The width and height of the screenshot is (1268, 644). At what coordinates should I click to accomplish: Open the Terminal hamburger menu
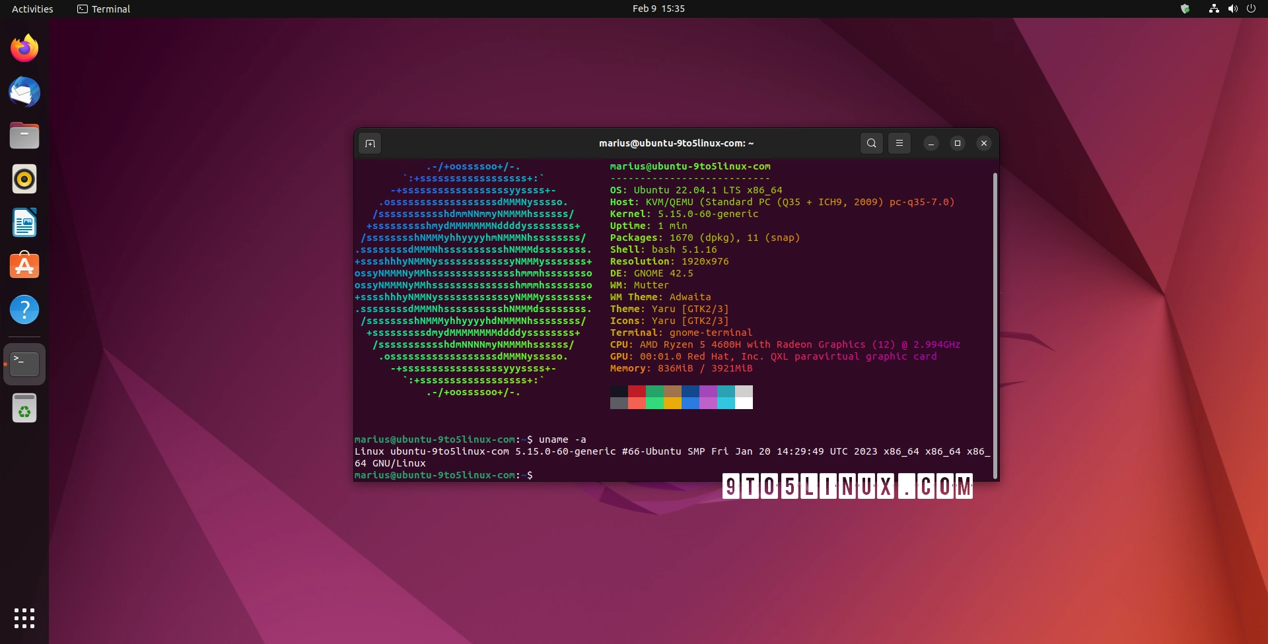pos(899,143)
